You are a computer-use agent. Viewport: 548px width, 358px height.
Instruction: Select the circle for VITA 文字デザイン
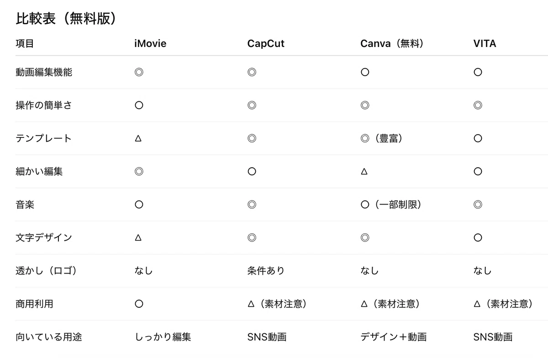pyautogui.click(x=478, y=237)
